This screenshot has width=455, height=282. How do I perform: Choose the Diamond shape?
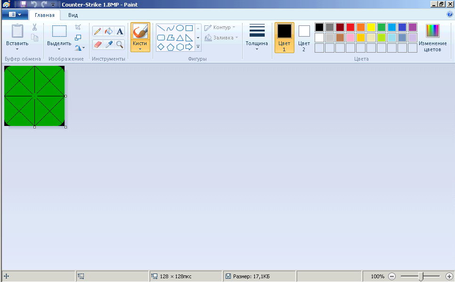click(x=161, y=47)
